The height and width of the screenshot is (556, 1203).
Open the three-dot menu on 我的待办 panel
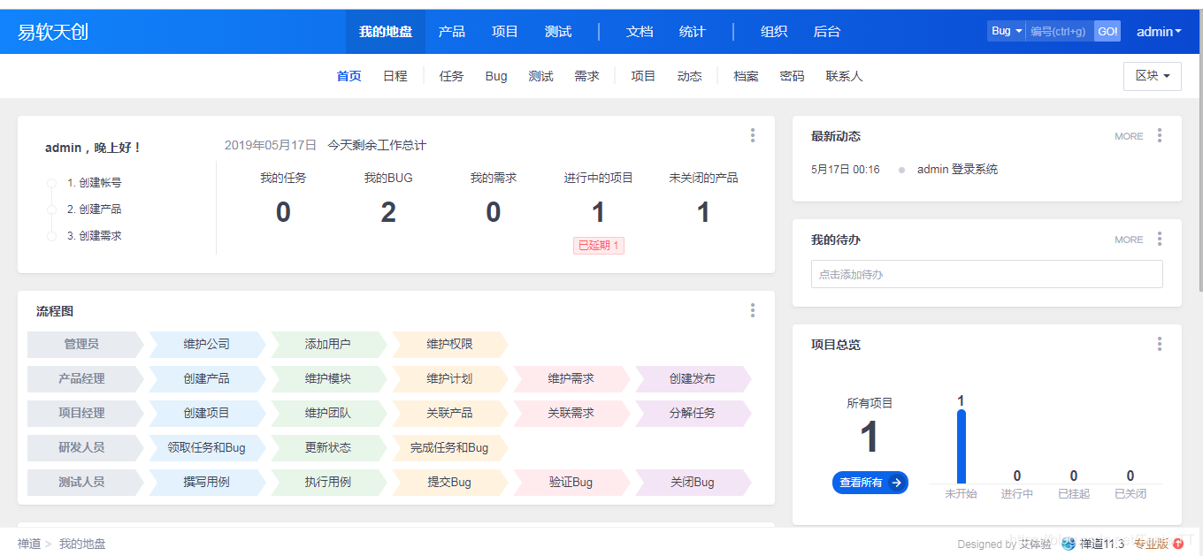tap(1160, 239)
